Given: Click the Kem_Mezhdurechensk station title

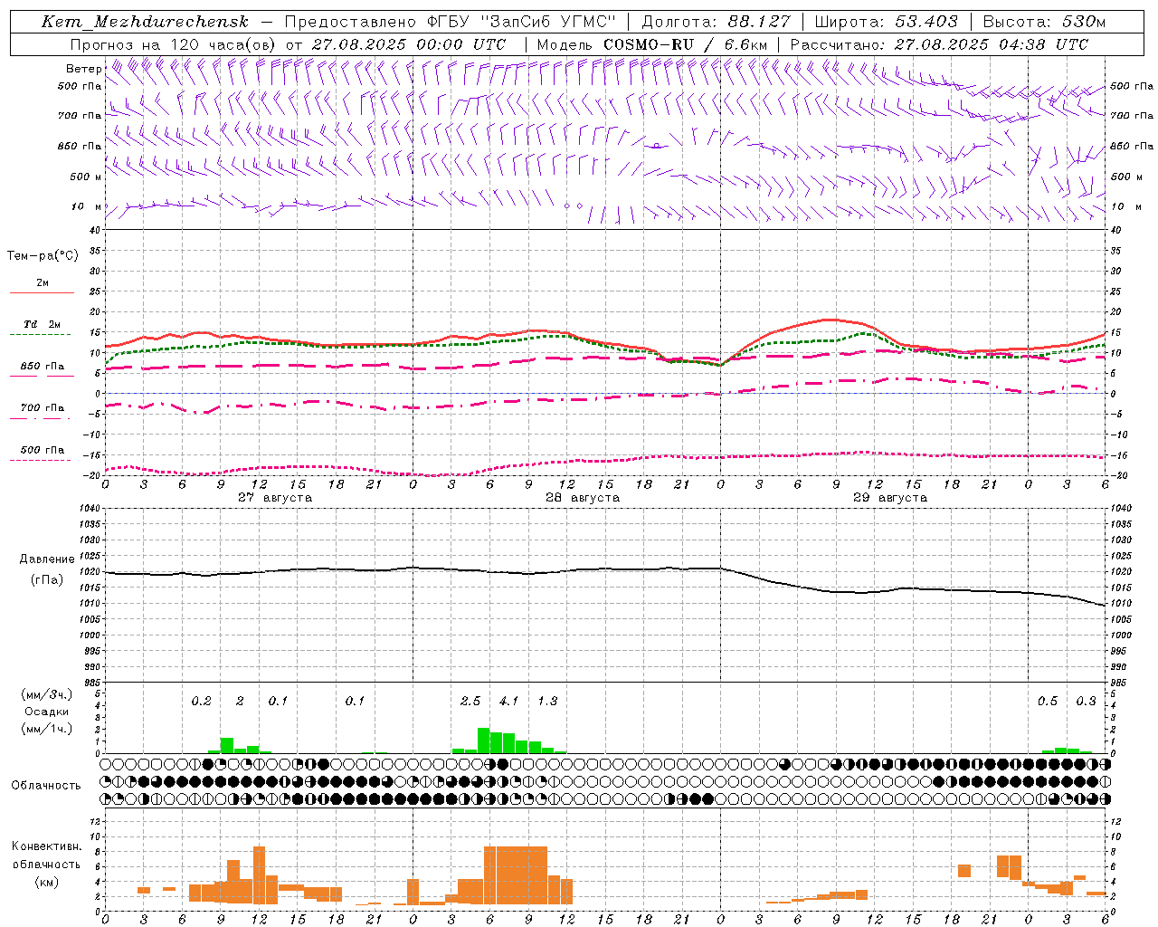Looking at the screenshot, I should pyautogui.click(x=146, y=22).
